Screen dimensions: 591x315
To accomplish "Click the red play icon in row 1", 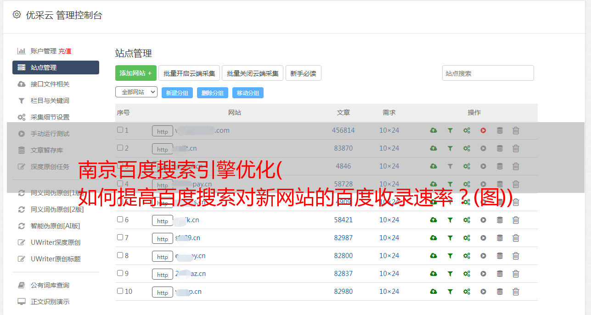I will (483, 130).
